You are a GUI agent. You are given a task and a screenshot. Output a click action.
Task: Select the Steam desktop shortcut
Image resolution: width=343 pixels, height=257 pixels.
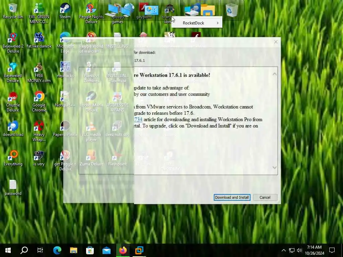click(x=65, y=11)
